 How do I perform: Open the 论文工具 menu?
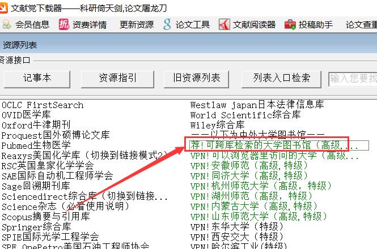click(x=193, y=24)
